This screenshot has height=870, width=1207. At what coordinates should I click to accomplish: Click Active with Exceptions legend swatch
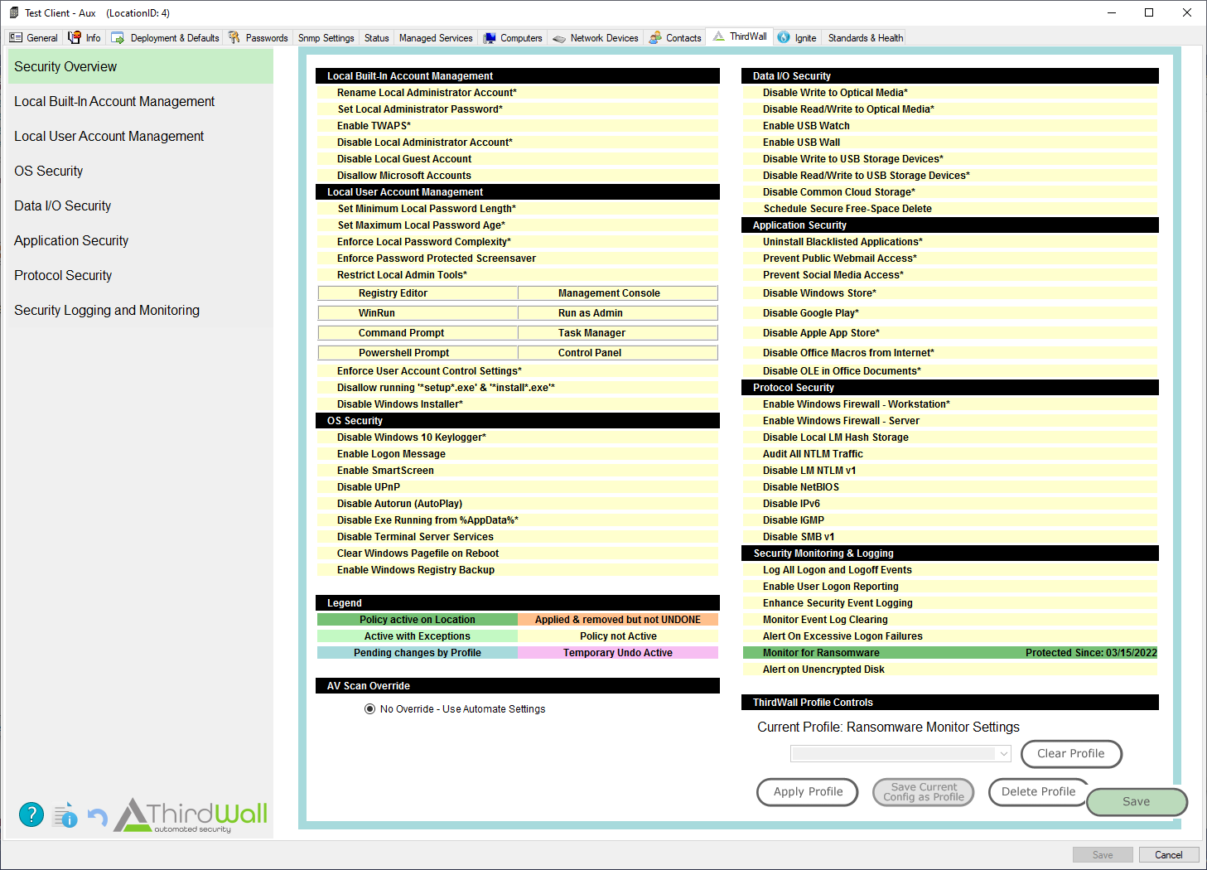point(418,636)
